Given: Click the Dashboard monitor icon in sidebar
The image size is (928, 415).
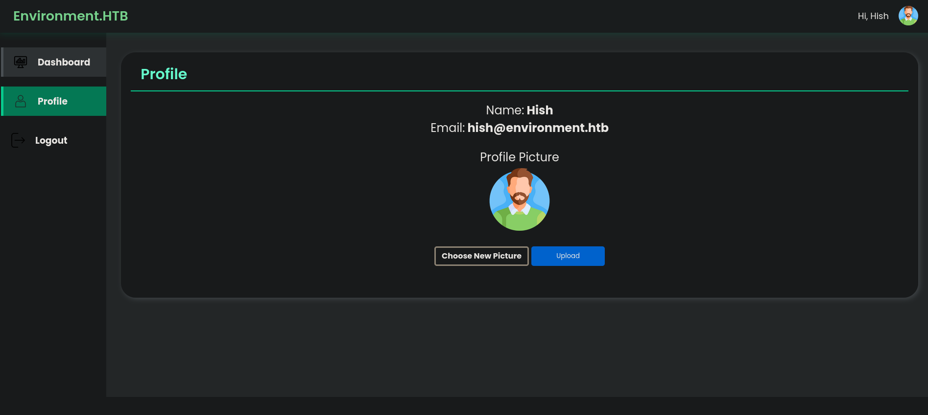Looking at the screenshot, I should (21, 62).
